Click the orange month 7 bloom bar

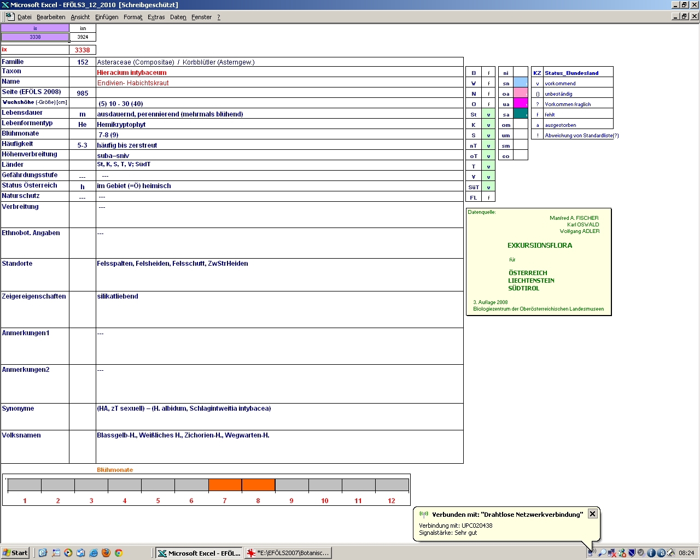click(225, 485)
